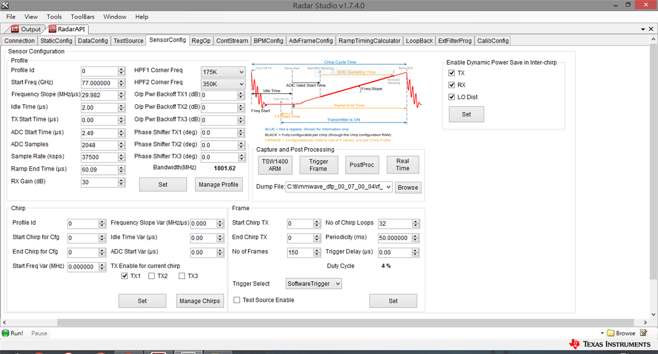Click the Pause control in status bar

pyautogui.click(x=39, y=333)
